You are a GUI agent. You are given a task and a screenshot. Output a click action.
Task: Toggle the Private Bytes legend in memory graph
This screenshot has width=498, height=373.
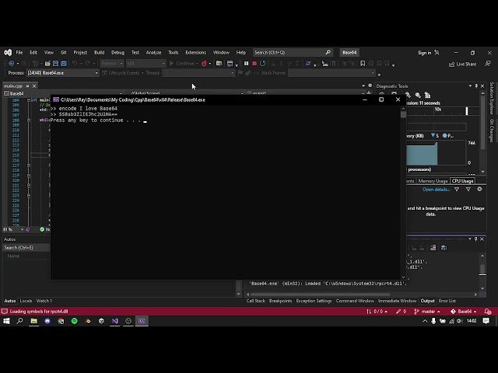coord(448,136)
